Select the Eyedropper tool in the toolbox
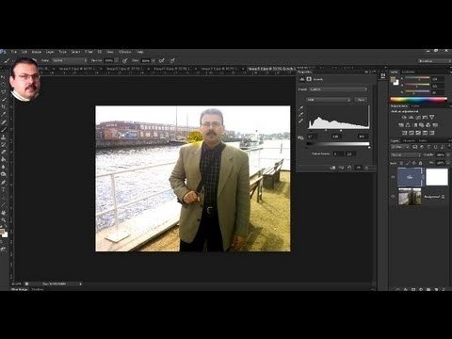 pos(4,114)
